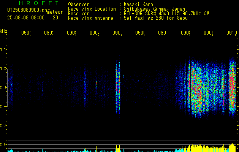239x152 pixels.
Task: Select observer name Masaki Kano
Action: click(138, 5)
